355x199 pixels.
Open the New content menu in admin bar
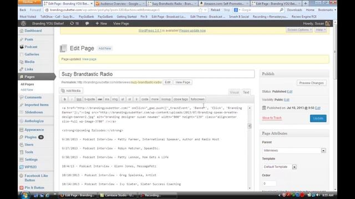pyautogui.click(x=101, y=23)
